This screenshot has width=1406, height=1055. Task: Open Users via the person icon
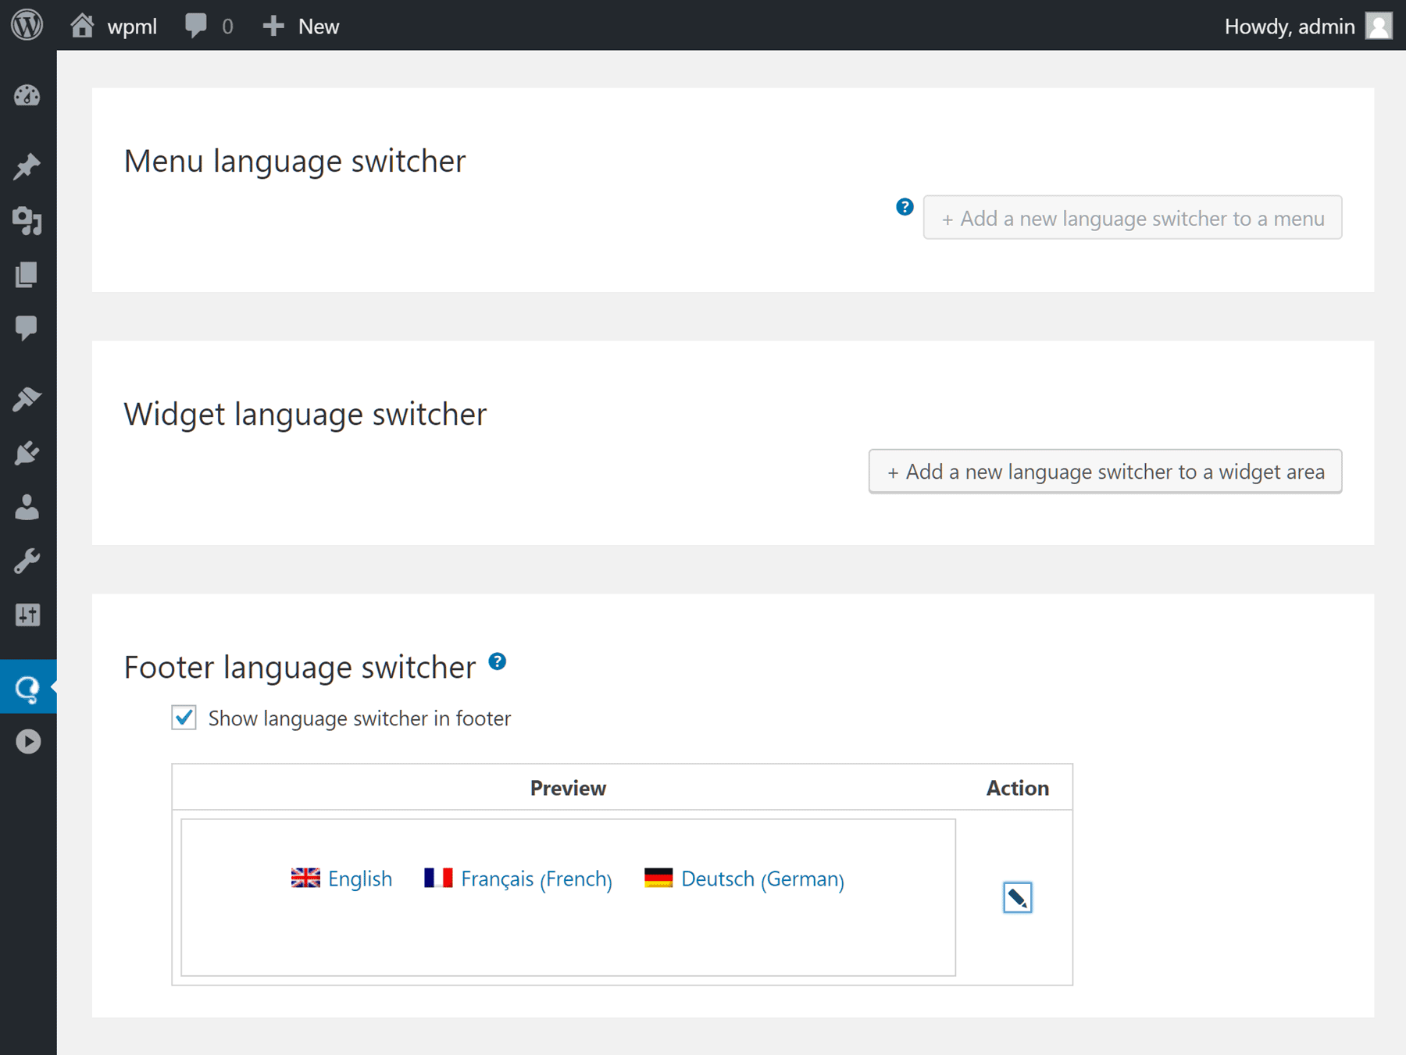point(27,508)
